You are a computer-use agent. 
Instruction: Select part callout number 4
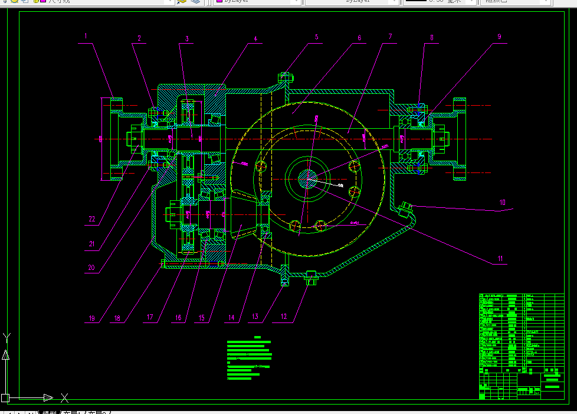[255, 38]
